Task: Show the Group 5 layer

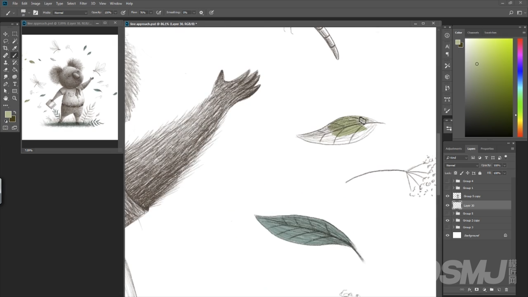Action: point(448,213)
